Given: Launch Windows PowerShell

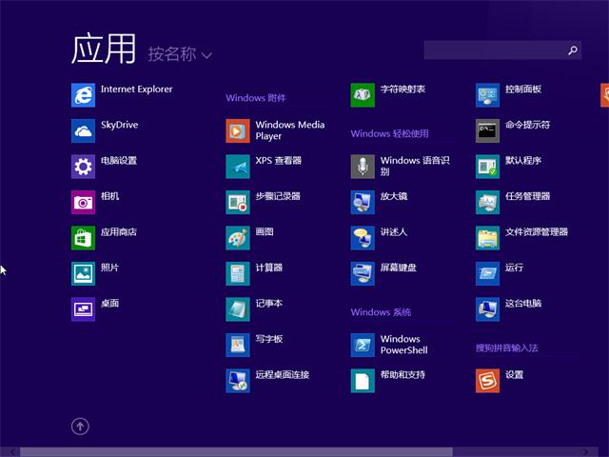Looking at the screenshot, I should 363,345.
